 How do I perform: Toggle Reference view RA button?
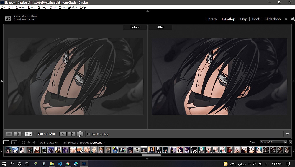tap(18, 134)
